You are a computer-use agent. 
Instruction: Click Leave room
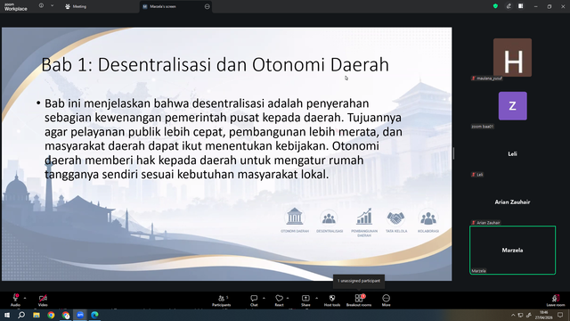pyautogui.click(x=556, y=300)
